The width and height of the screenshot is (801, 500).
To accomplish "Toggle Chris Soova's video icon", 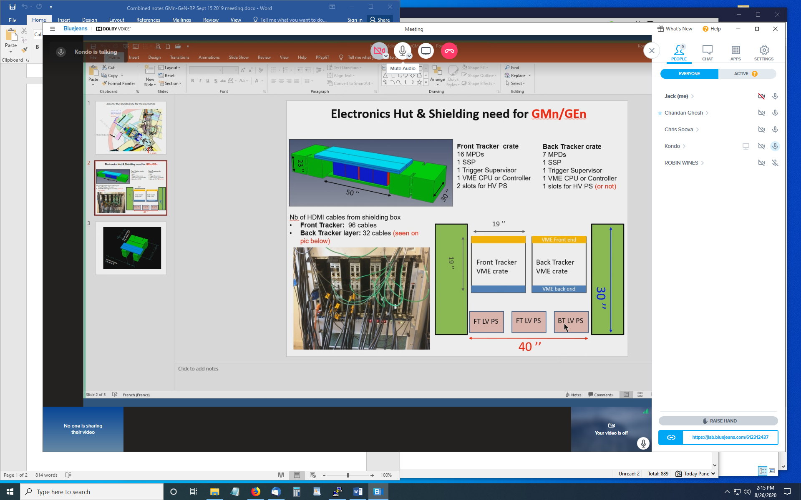I will tap(761, 130).
